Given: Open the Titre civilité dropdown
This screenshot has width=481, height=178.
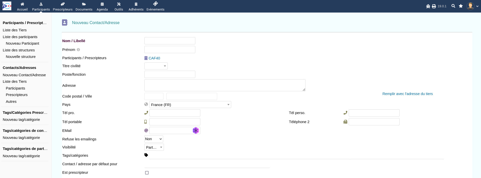Looking at the screenshot, I should click(x=156, y=66).
